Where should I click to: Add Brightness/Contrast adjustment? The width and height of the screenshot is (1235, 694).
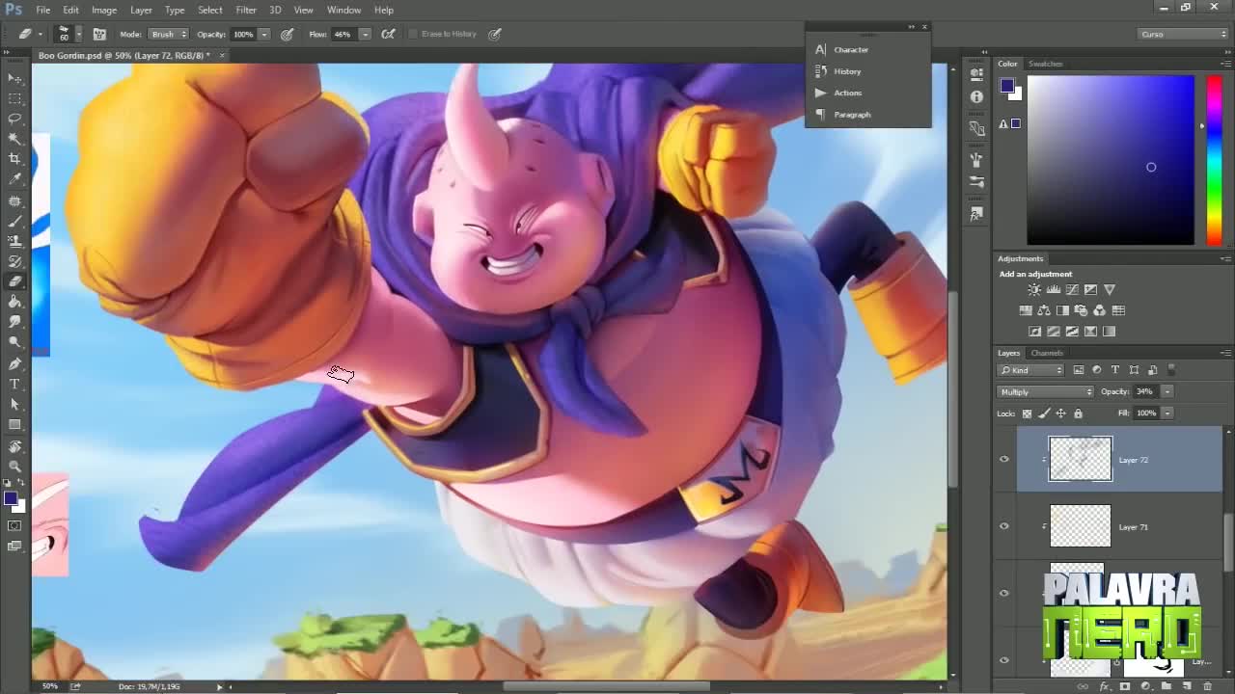pyautogui.click(x=1034, y=289)
